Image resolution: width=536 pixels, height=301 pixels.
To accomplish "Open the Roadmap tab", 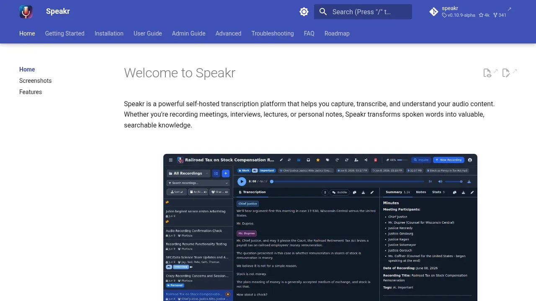I will 337,33.
